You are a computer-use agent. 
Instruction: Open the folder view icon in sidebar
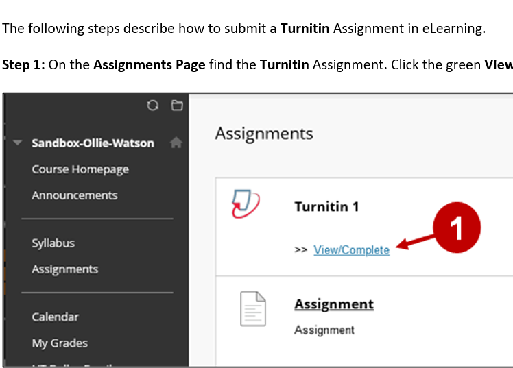(177, 106)
